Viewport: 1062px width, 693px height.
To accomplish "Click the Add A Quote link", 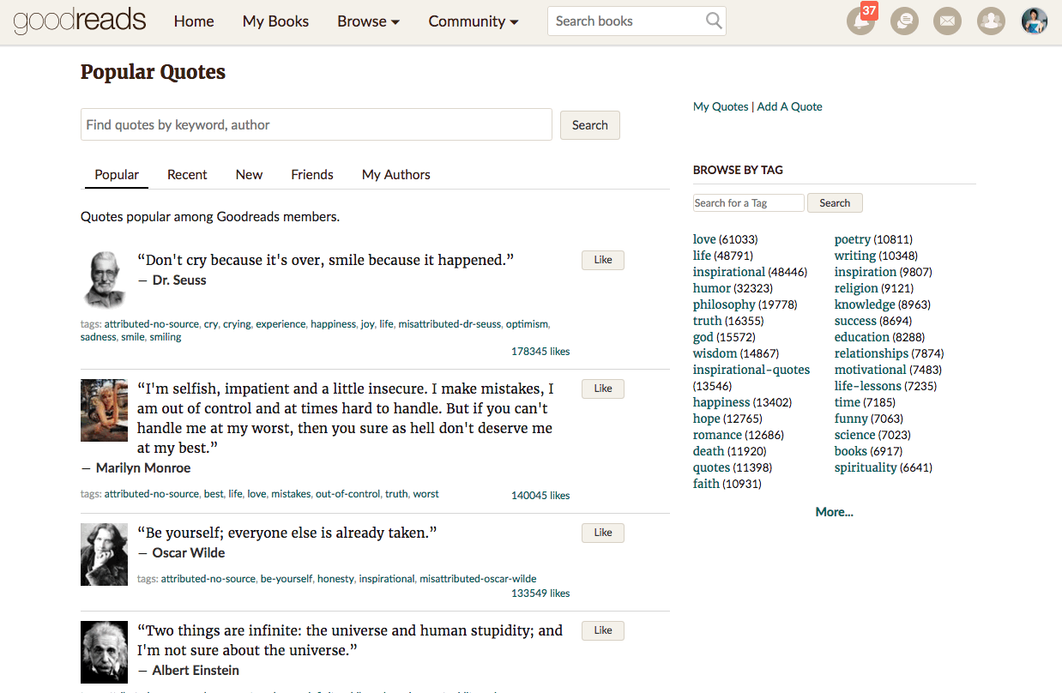I will tap(789, 106).
